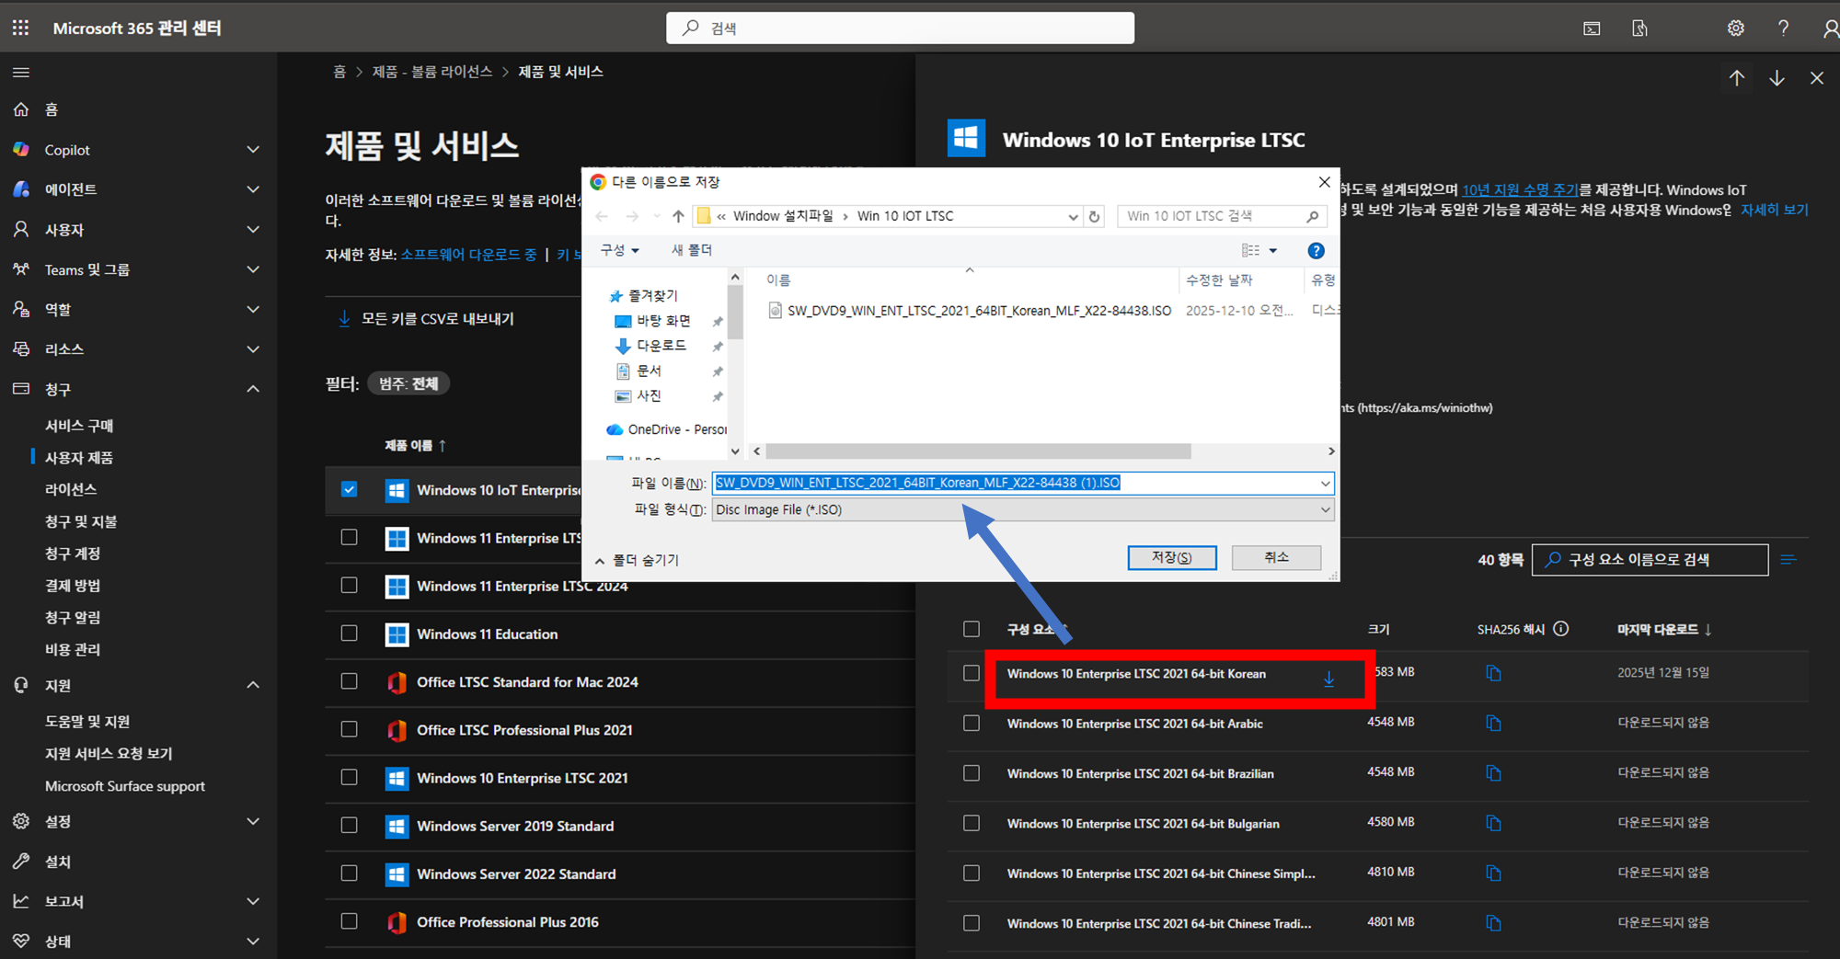
Task: Click the help question mark in header
Action: pos(1783,29)
